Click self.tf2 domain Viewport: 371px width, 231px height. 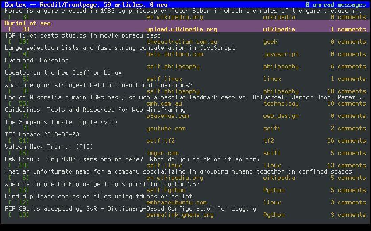point(160,140)
